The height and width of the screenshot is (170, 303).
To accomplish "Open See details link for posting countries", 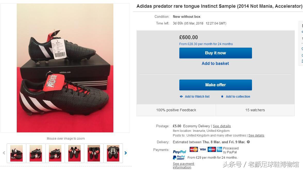I will pyautogui.click(x=256, y=135).
